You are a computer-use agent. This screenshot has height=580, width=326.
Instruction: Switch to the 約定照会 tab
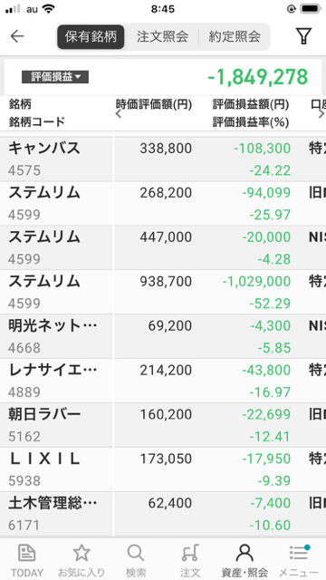[235, 36]
